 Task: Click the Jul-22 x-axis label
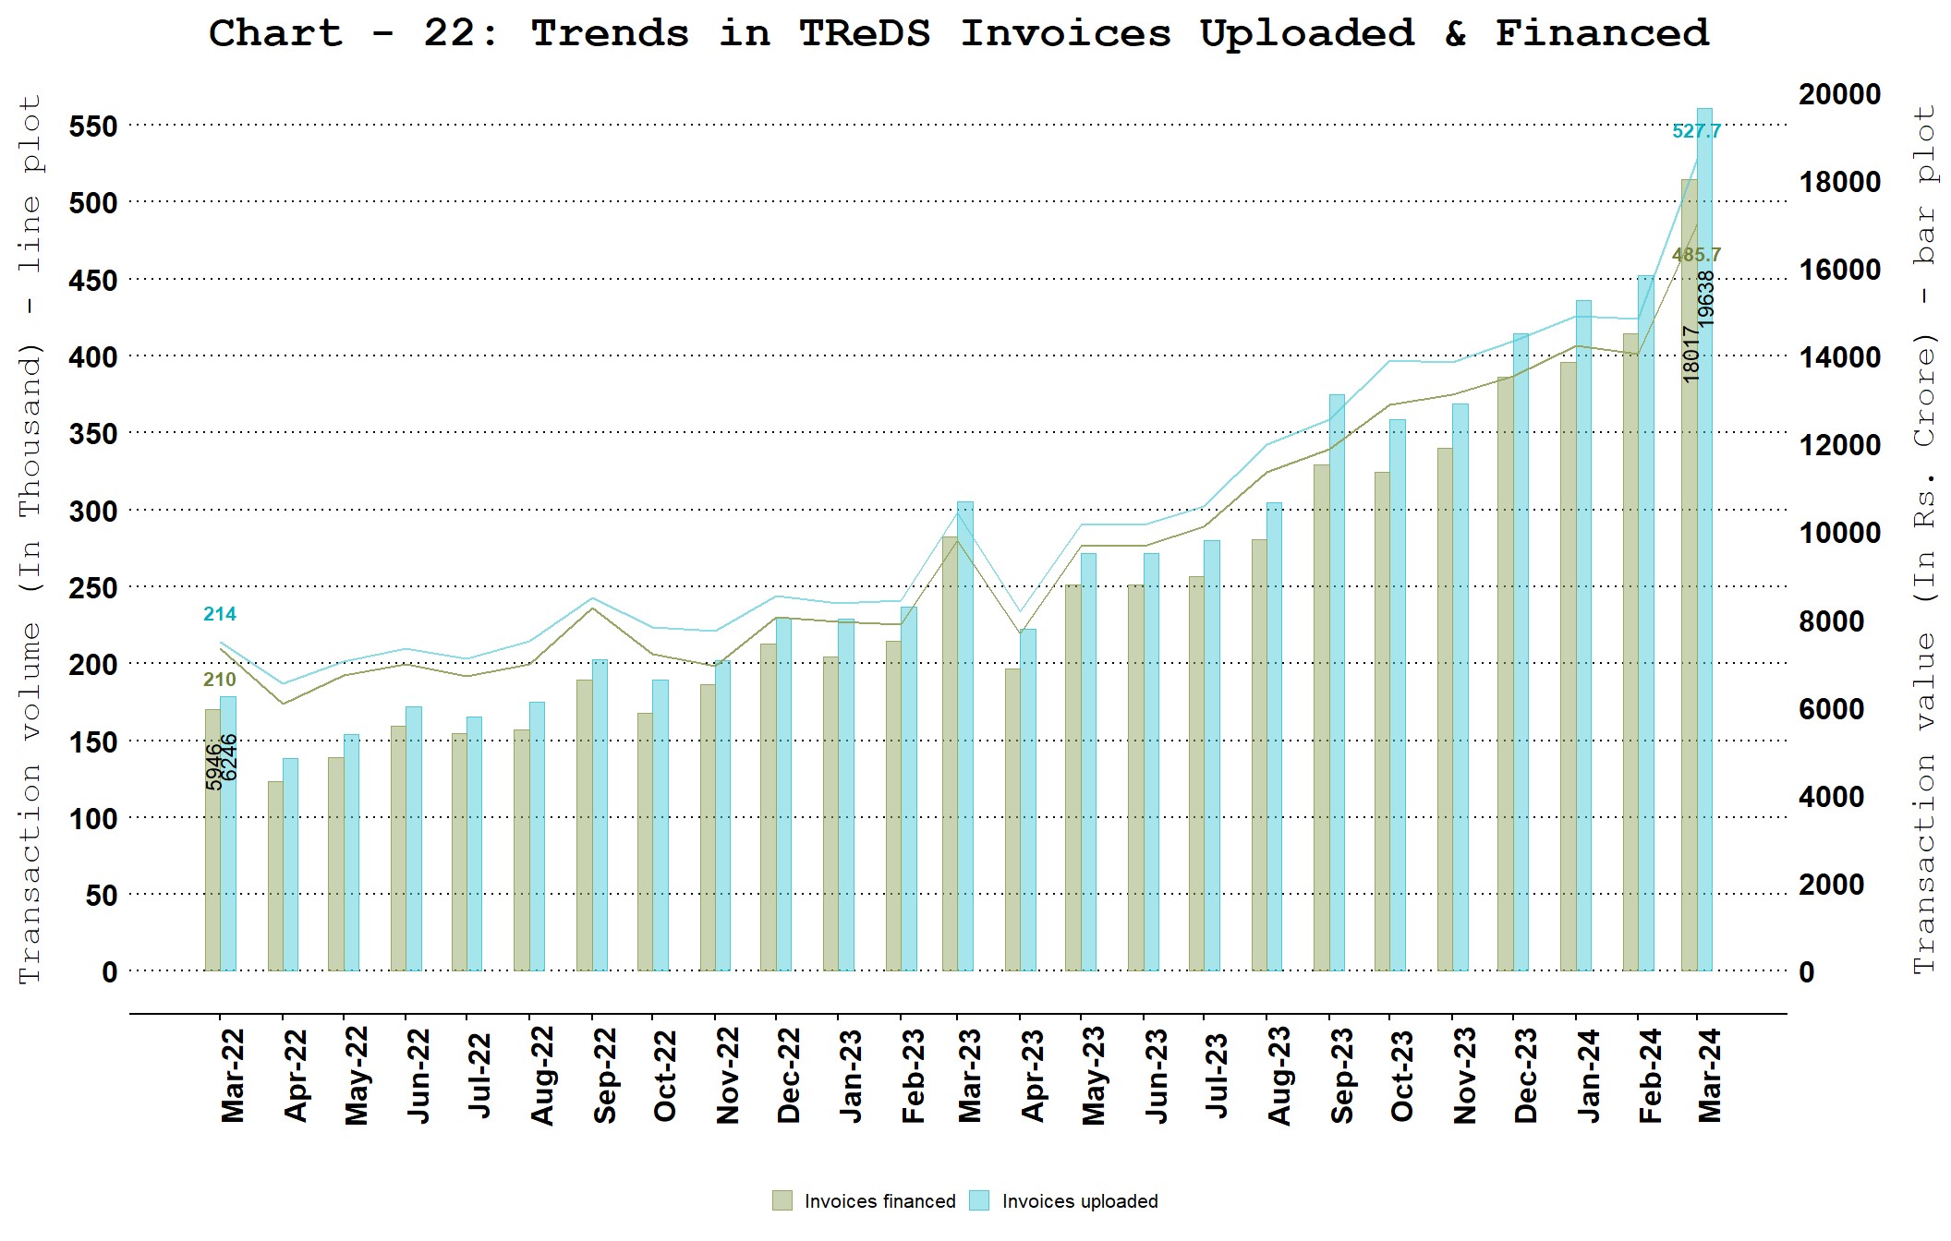[479, 1076]
